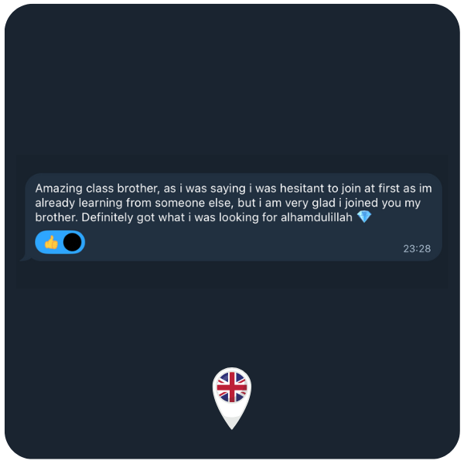
Task: Click the word "learning" in the message
Action: pos(101,203)
